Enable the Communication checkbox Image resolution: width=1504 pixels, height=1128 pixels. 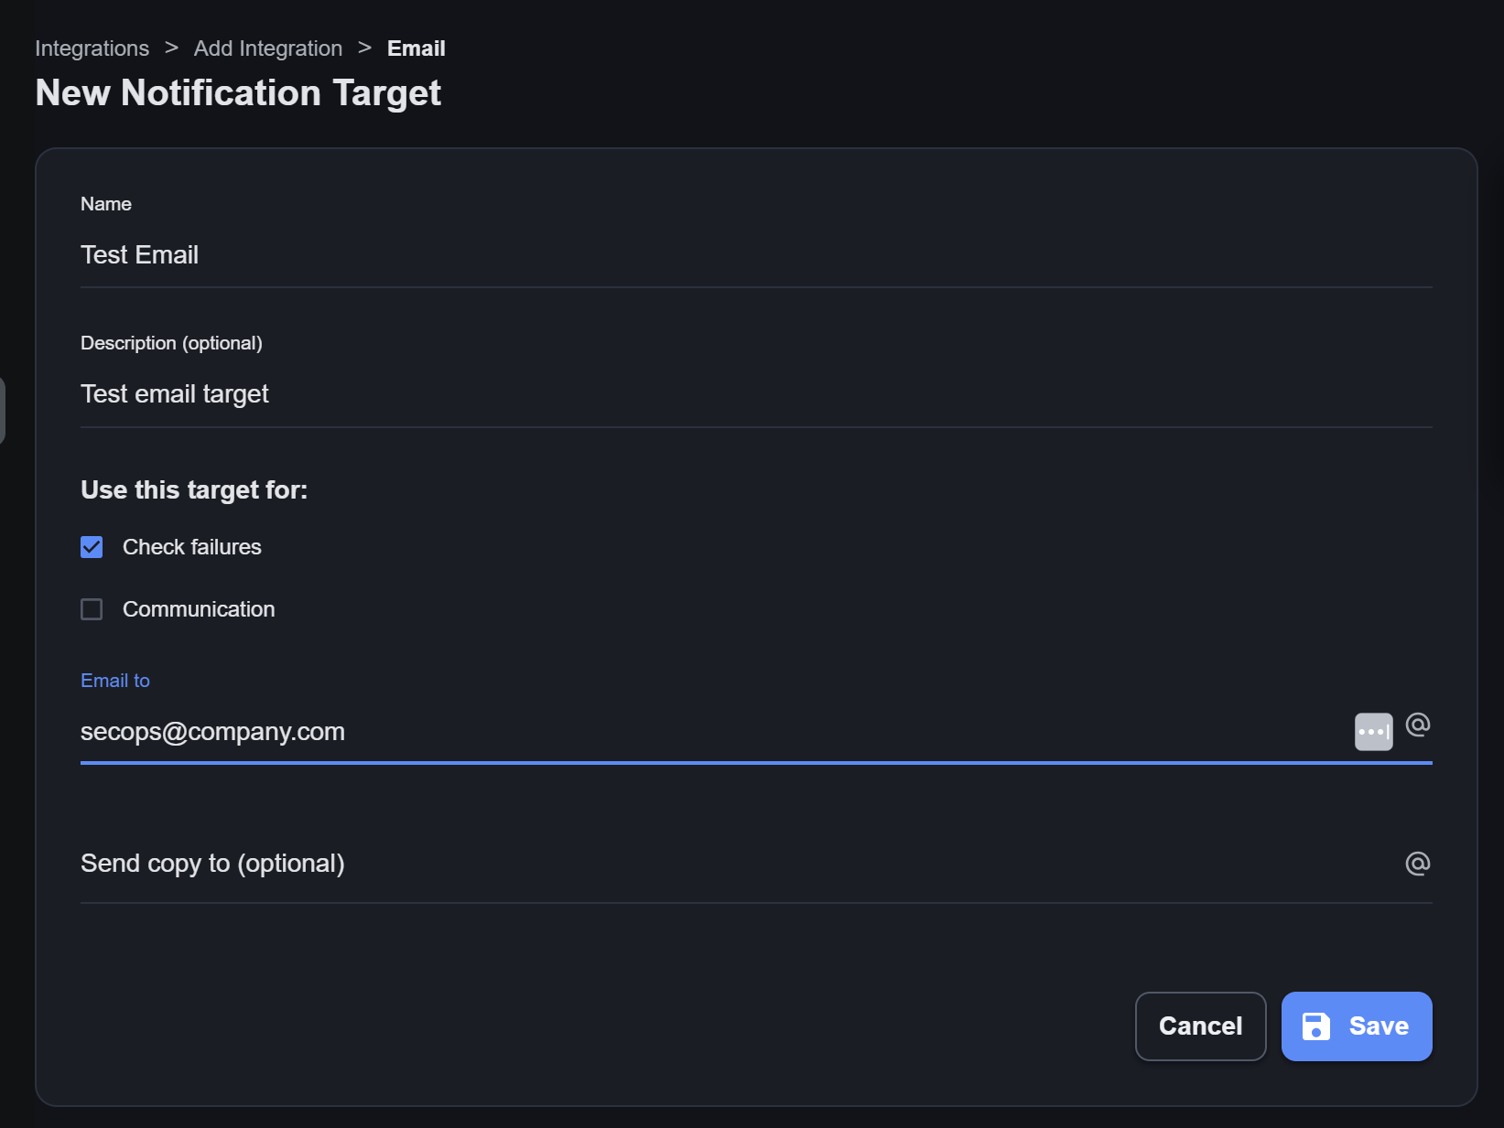coord(92,609)
